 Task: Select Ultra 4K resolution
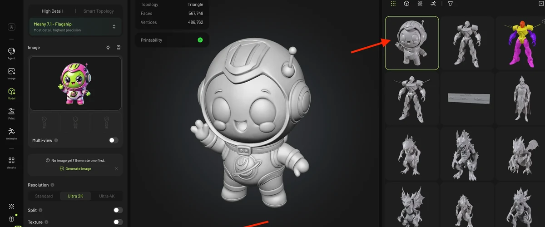107,196
